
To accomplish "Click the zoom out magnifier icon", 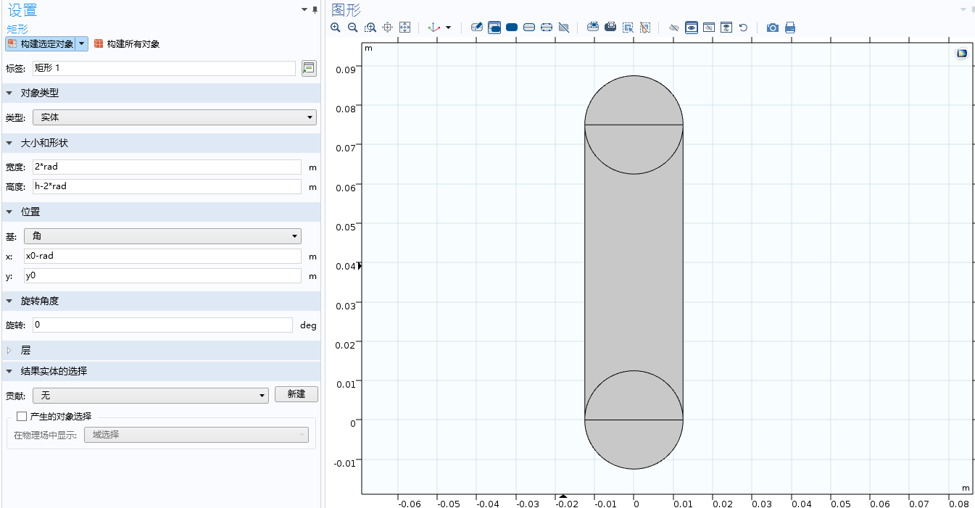I will pos(353,28).
